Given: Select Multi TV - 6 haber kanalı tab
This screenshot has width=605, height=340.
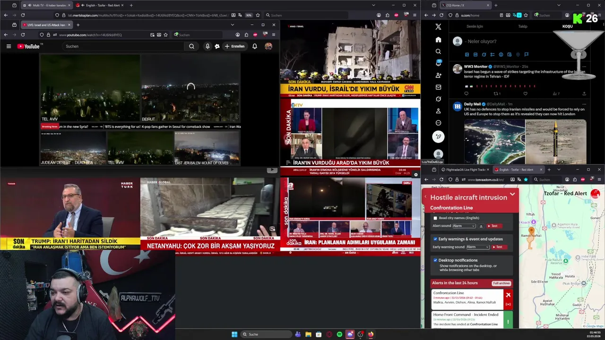Looking at the screenshot, I should (46, 5).
